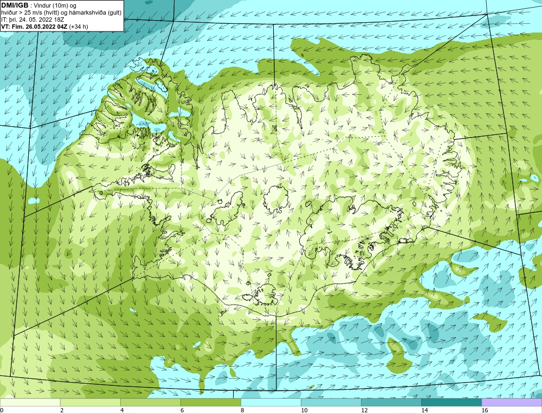Click the legend label '10'

[x=304, y=410]
